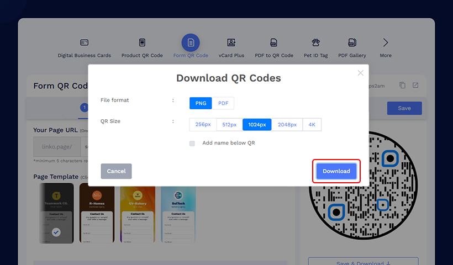Click the PDF Gallery label
The width and height of the screenshot is (453, 265).
click(352, 55)
